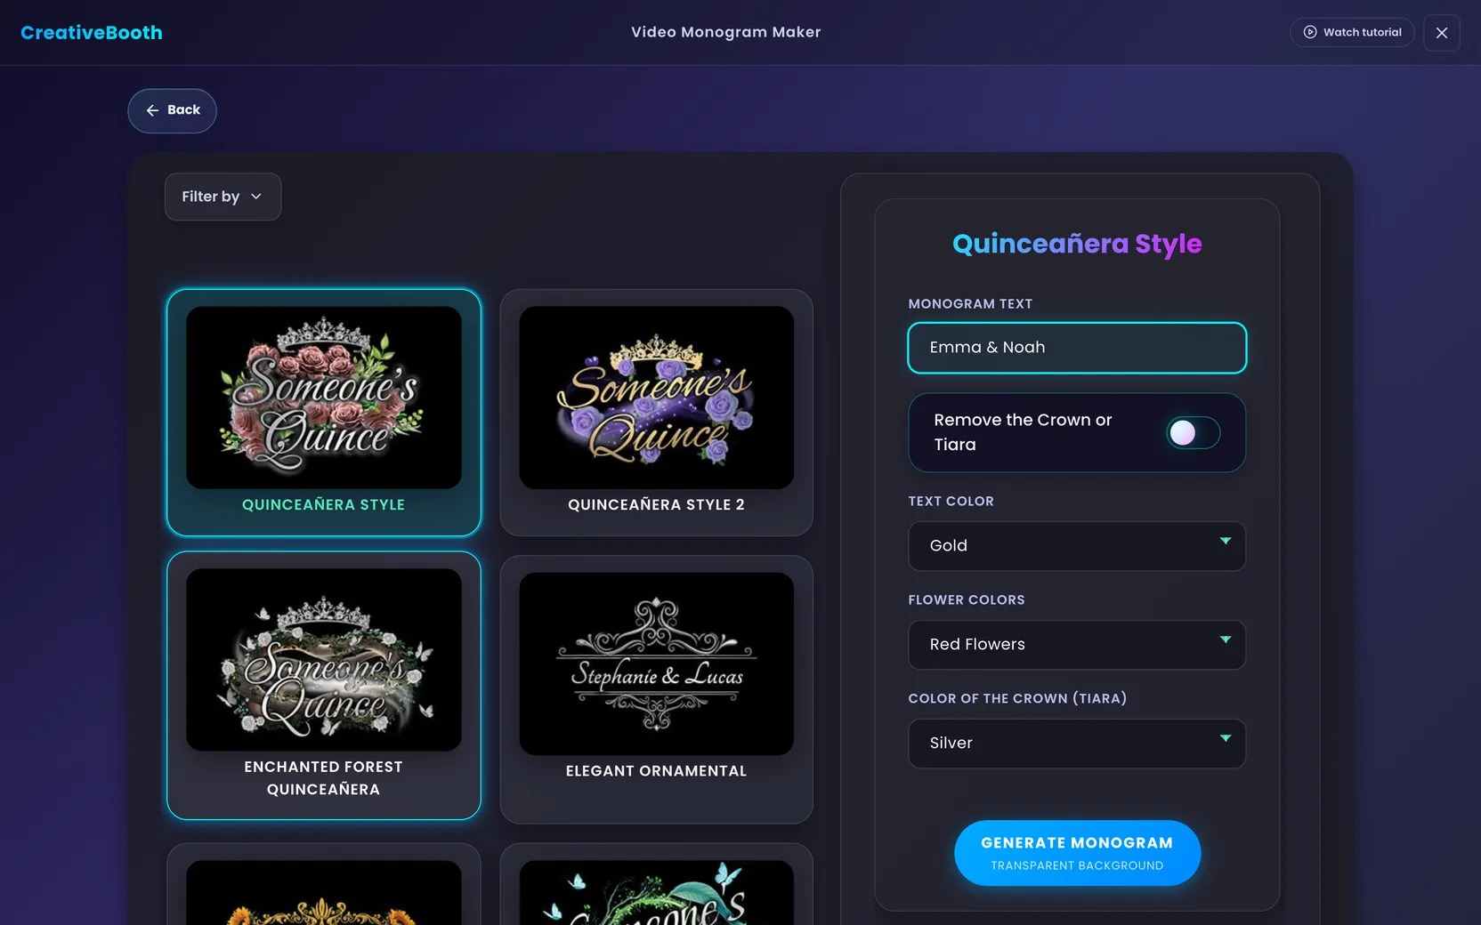Image resolution: width=1481 pixels, height=925 pixels.
Task: Select the sunflower template thumbnail at the bottom
Action: pos(324,892)
